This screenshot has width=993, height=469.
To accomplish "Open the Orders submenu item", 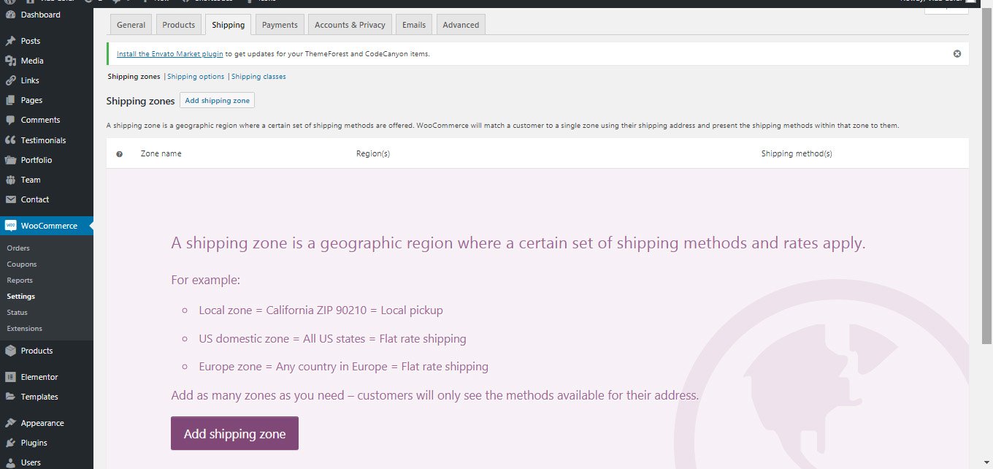I will pos(18,248).
